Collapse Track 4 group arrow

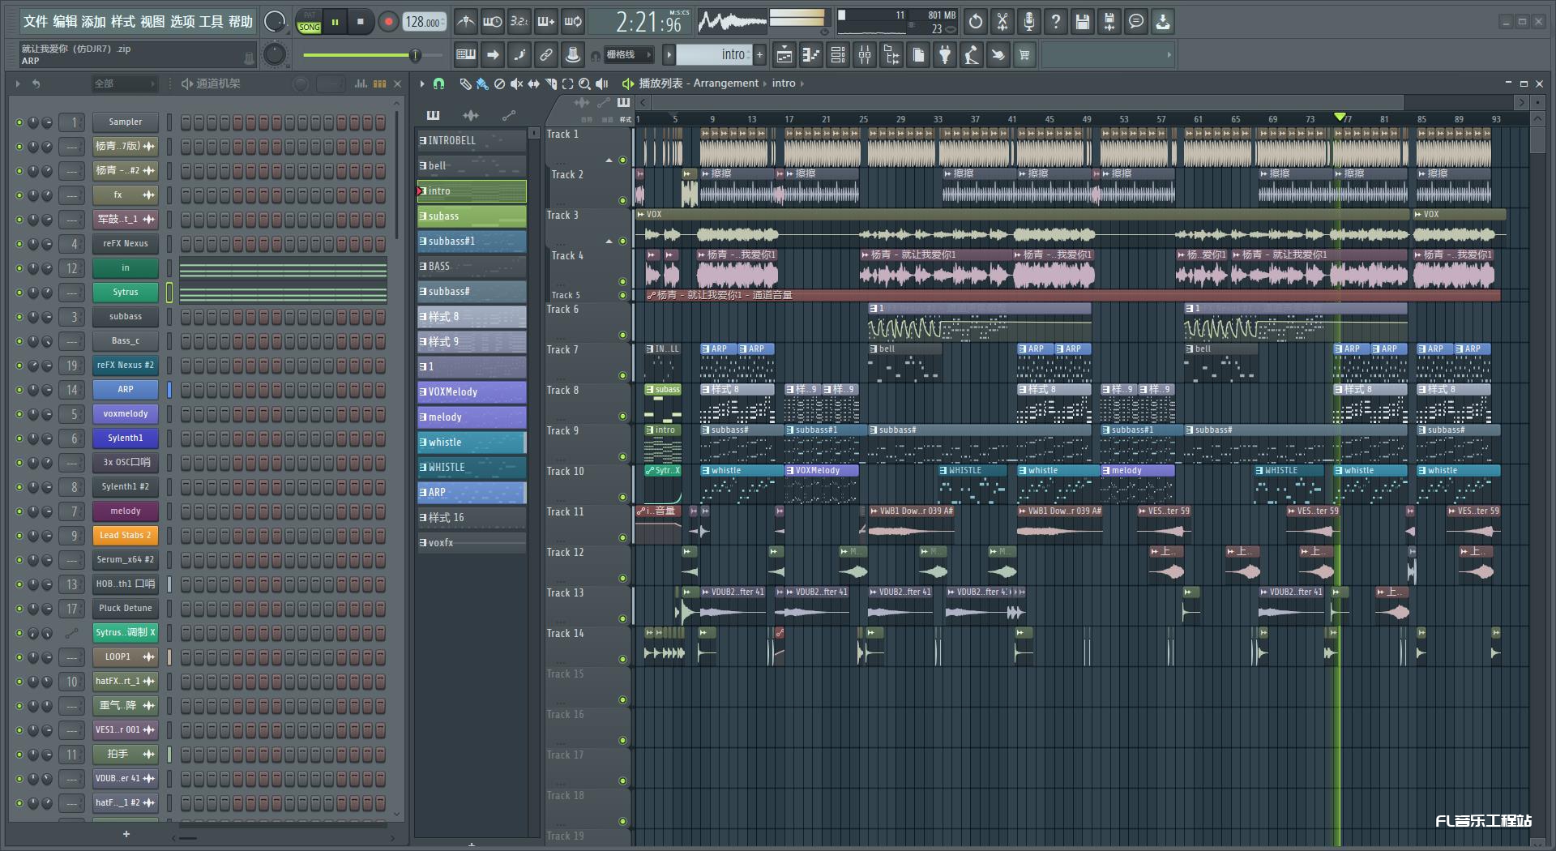point(609,242)
